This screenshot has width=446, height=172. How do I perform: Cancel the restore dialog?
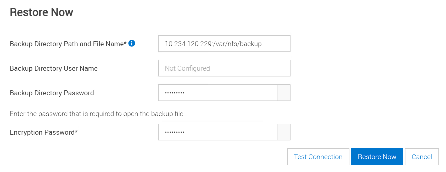[x=422, y=157]
